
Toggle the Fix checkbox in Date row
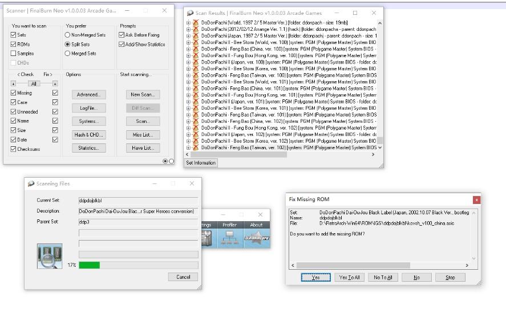click(x=55, y=139)
